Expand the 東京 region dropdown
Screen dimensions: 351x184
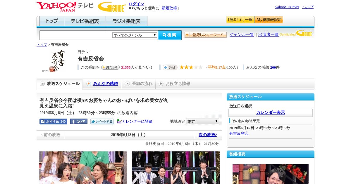[x=202, y=121]
